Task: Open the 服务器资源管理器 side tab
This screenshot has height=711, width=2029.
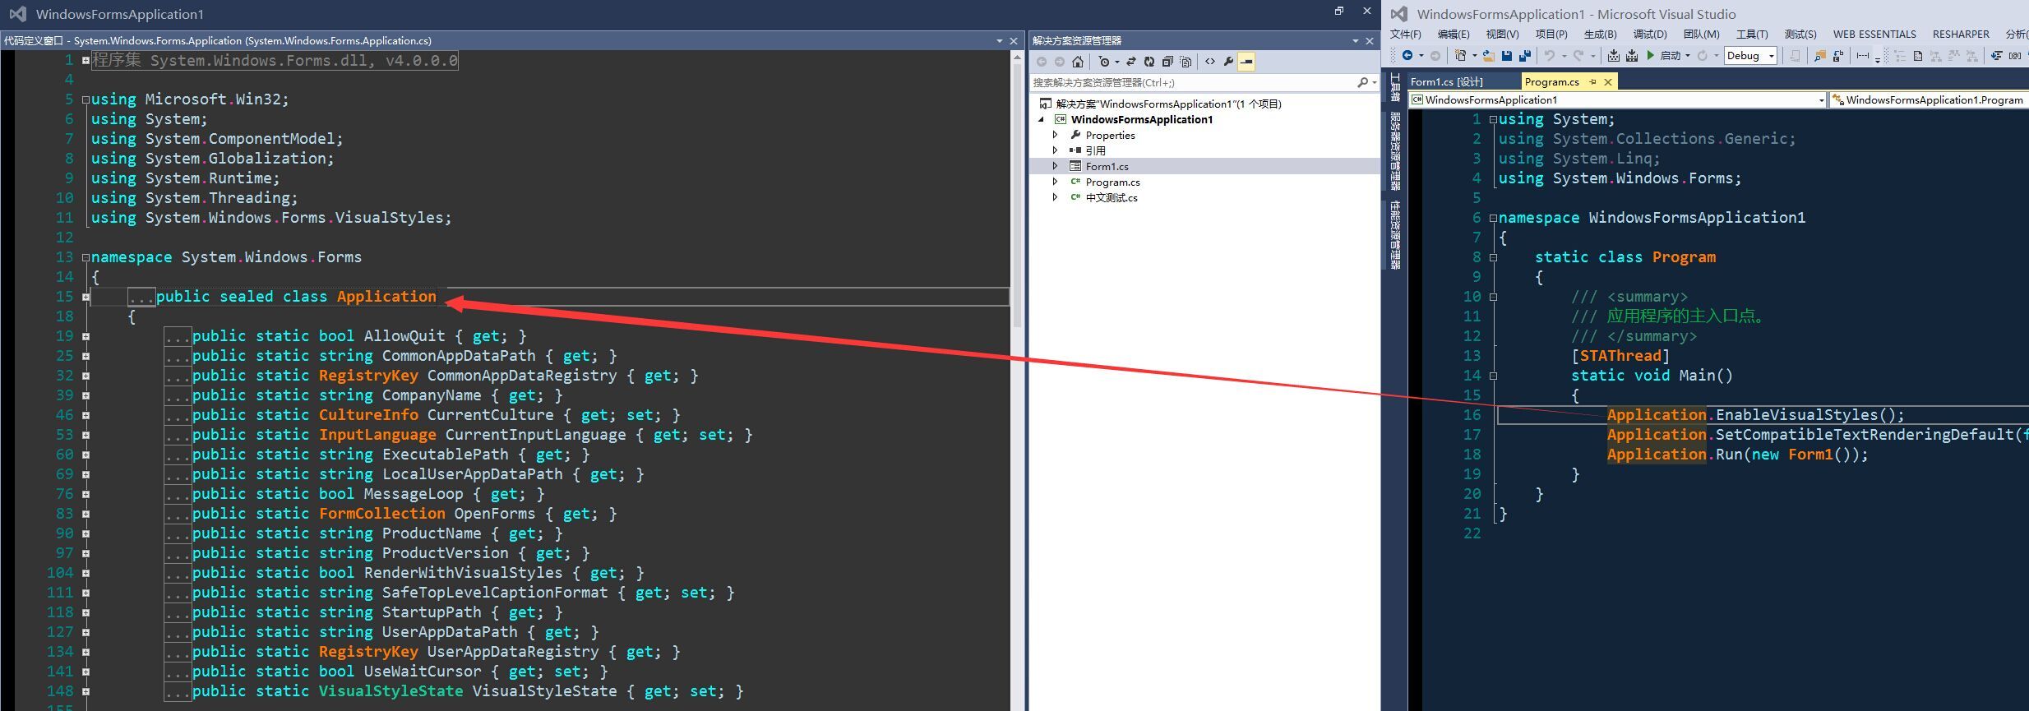Action: coord(1395,151)
